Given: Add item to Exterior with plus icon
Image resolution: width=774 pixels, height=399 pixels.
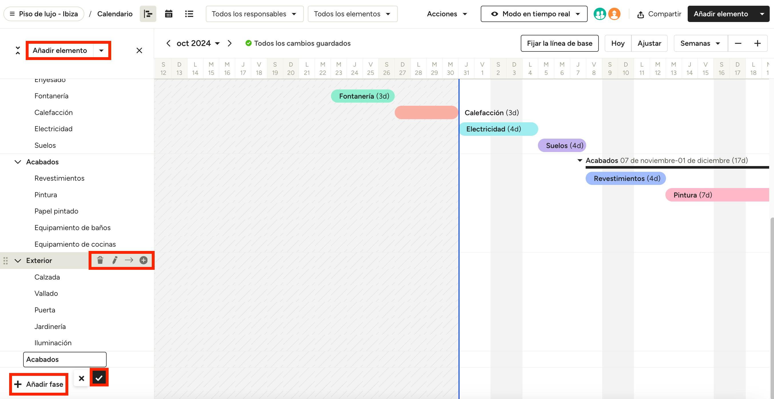Looking at the screenshot, I should coord(143,260).
